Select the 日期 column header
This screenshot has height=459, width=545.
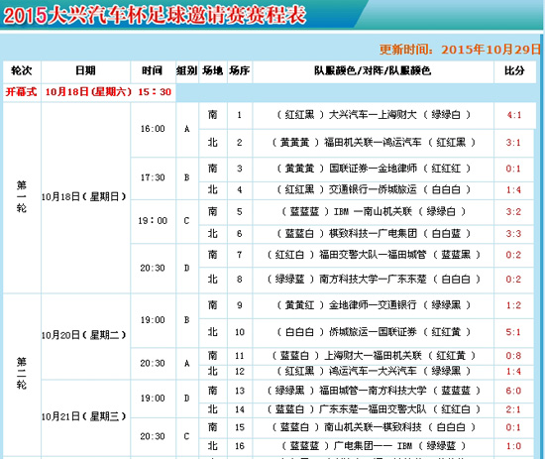click(85, 71)
